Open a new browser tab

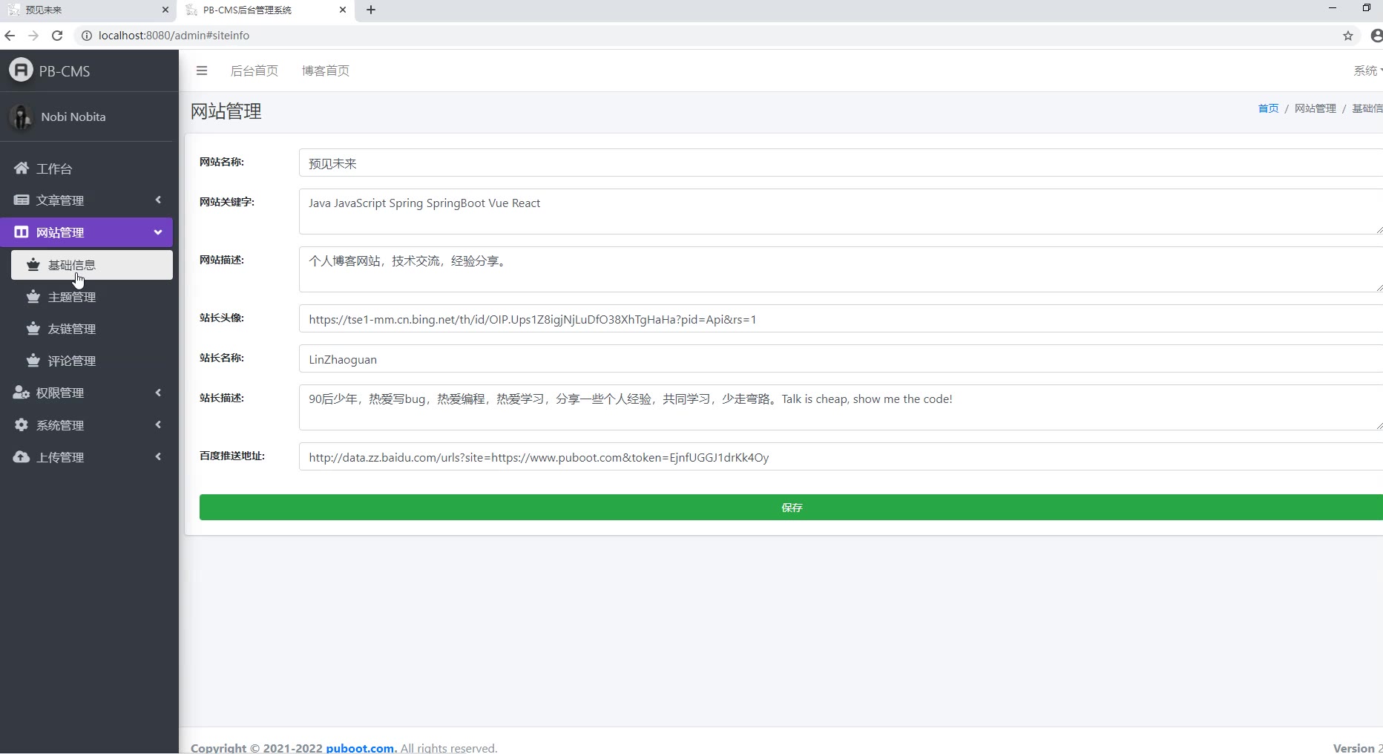pyautogui.click(x=371, y=10)
